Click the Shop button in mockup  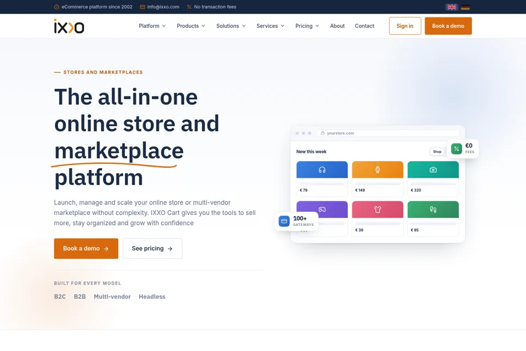click(437, 151)
